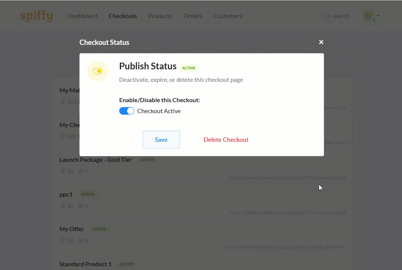Open the Standard Product 1 checkout

pos(85,264)
